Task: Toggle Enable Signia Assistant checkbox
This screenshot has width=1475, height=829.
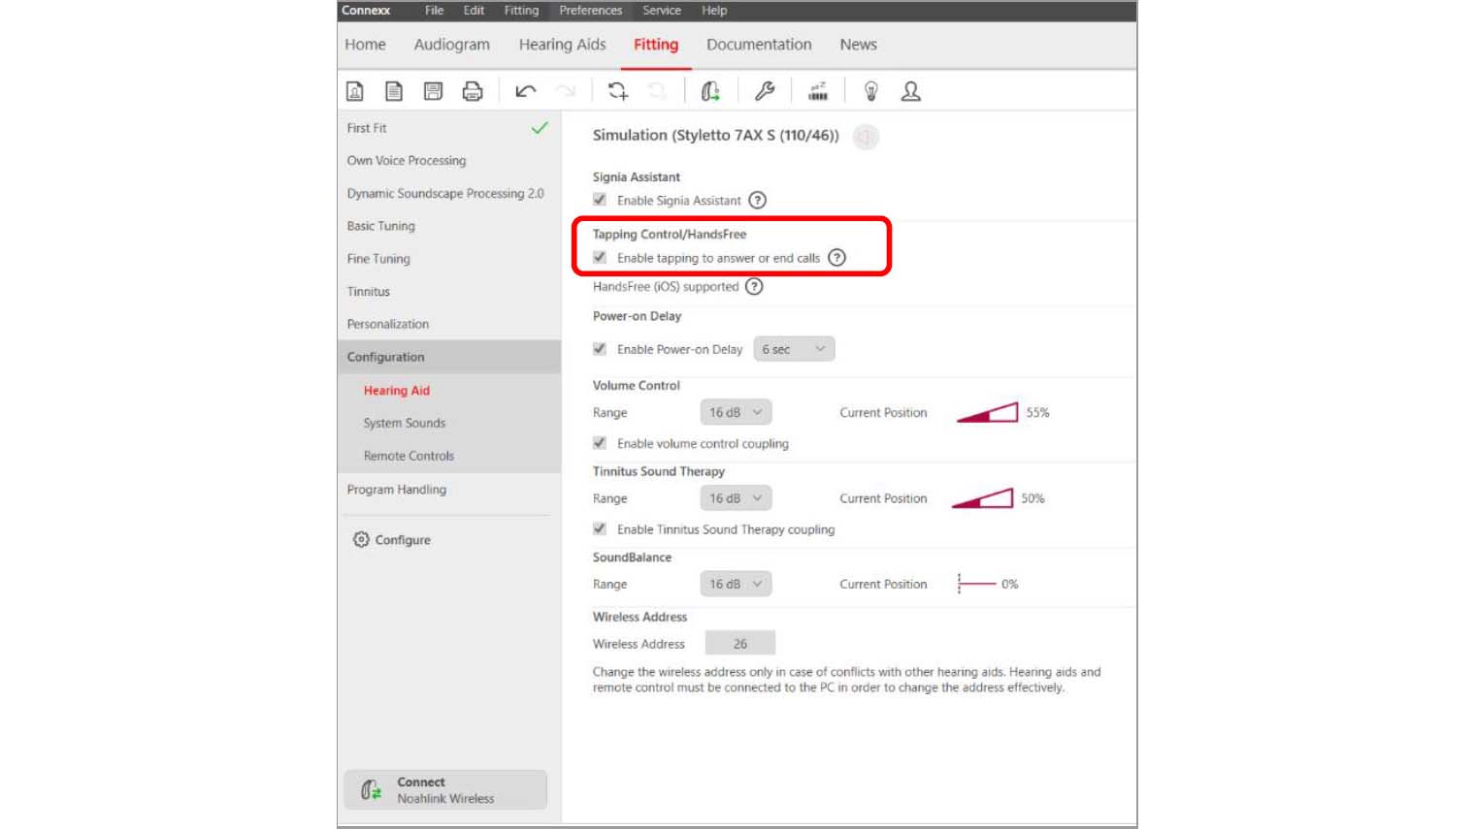Action: click(600, 200)
